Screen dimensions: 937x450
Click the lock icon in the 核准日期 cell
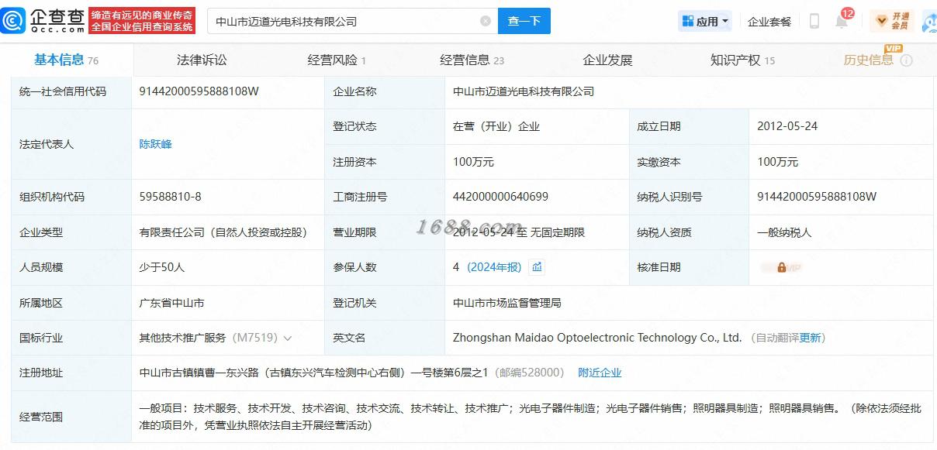[x=782, y=267]
